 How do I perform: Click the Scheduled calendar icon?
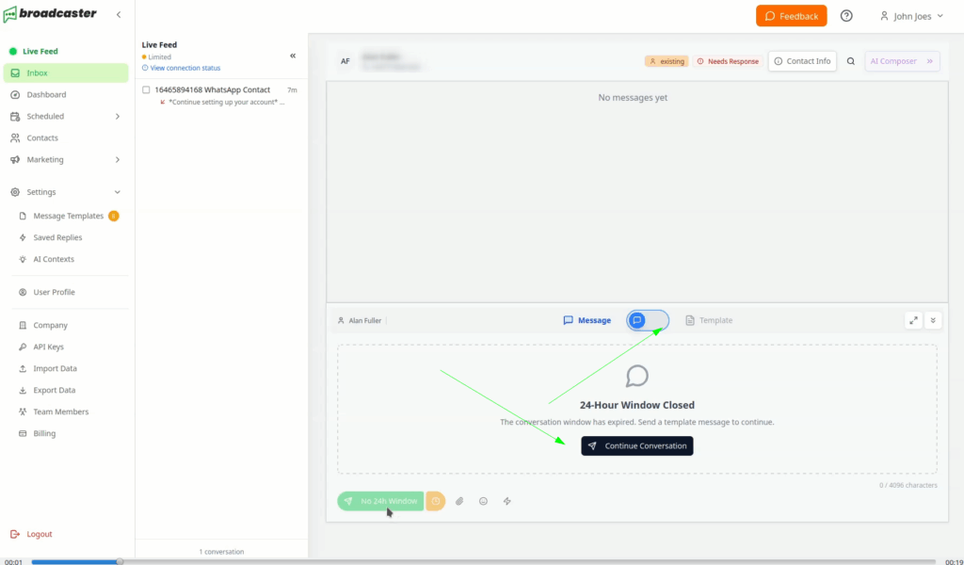(15, 116)
